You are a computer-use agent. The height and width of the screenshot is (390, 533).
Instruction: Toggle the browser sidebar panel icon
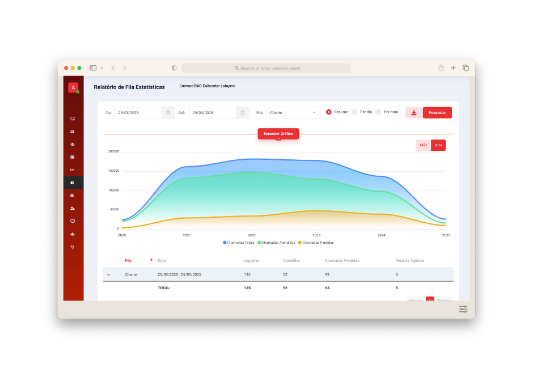(x=93, y=68)
